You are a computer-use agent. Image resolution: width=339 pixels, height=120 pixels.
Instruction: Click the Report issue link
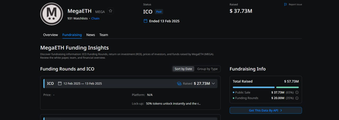click(295, 4)
